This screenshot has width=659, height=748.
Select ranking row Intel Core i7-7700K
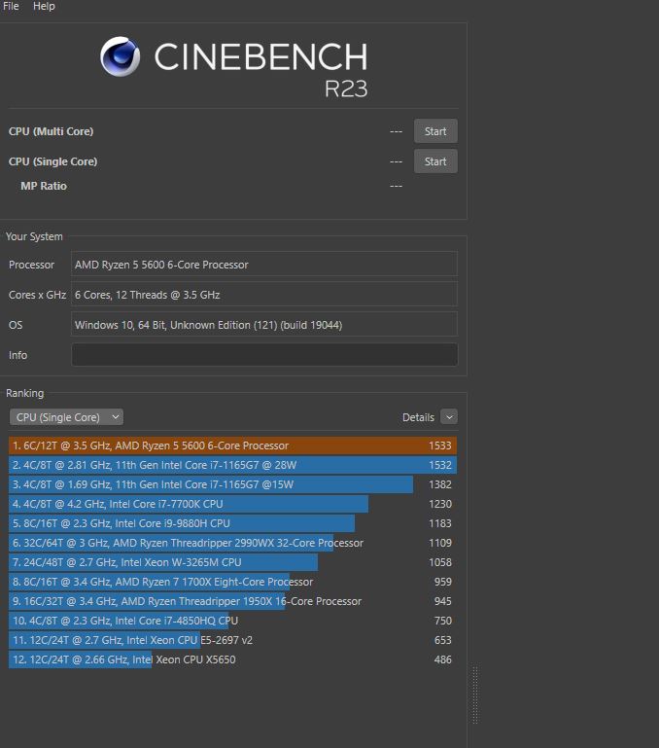(x=232, y=504)
